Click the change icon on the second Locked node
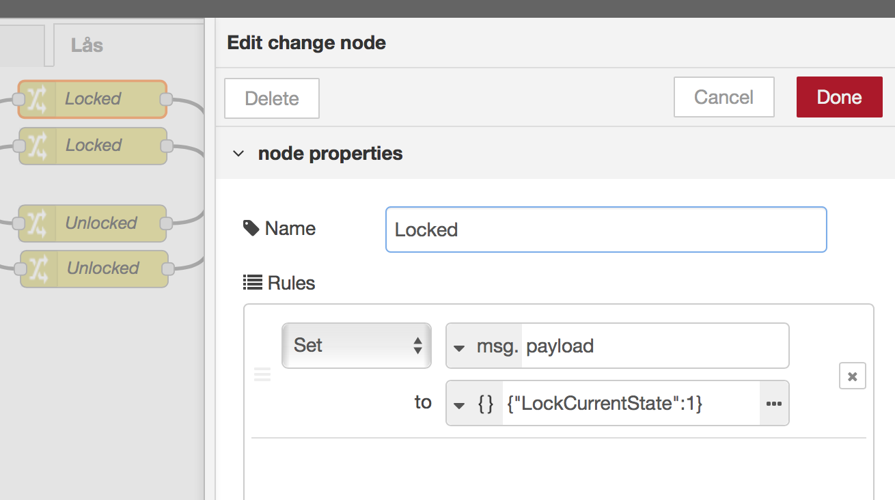 tap(37, 146)
